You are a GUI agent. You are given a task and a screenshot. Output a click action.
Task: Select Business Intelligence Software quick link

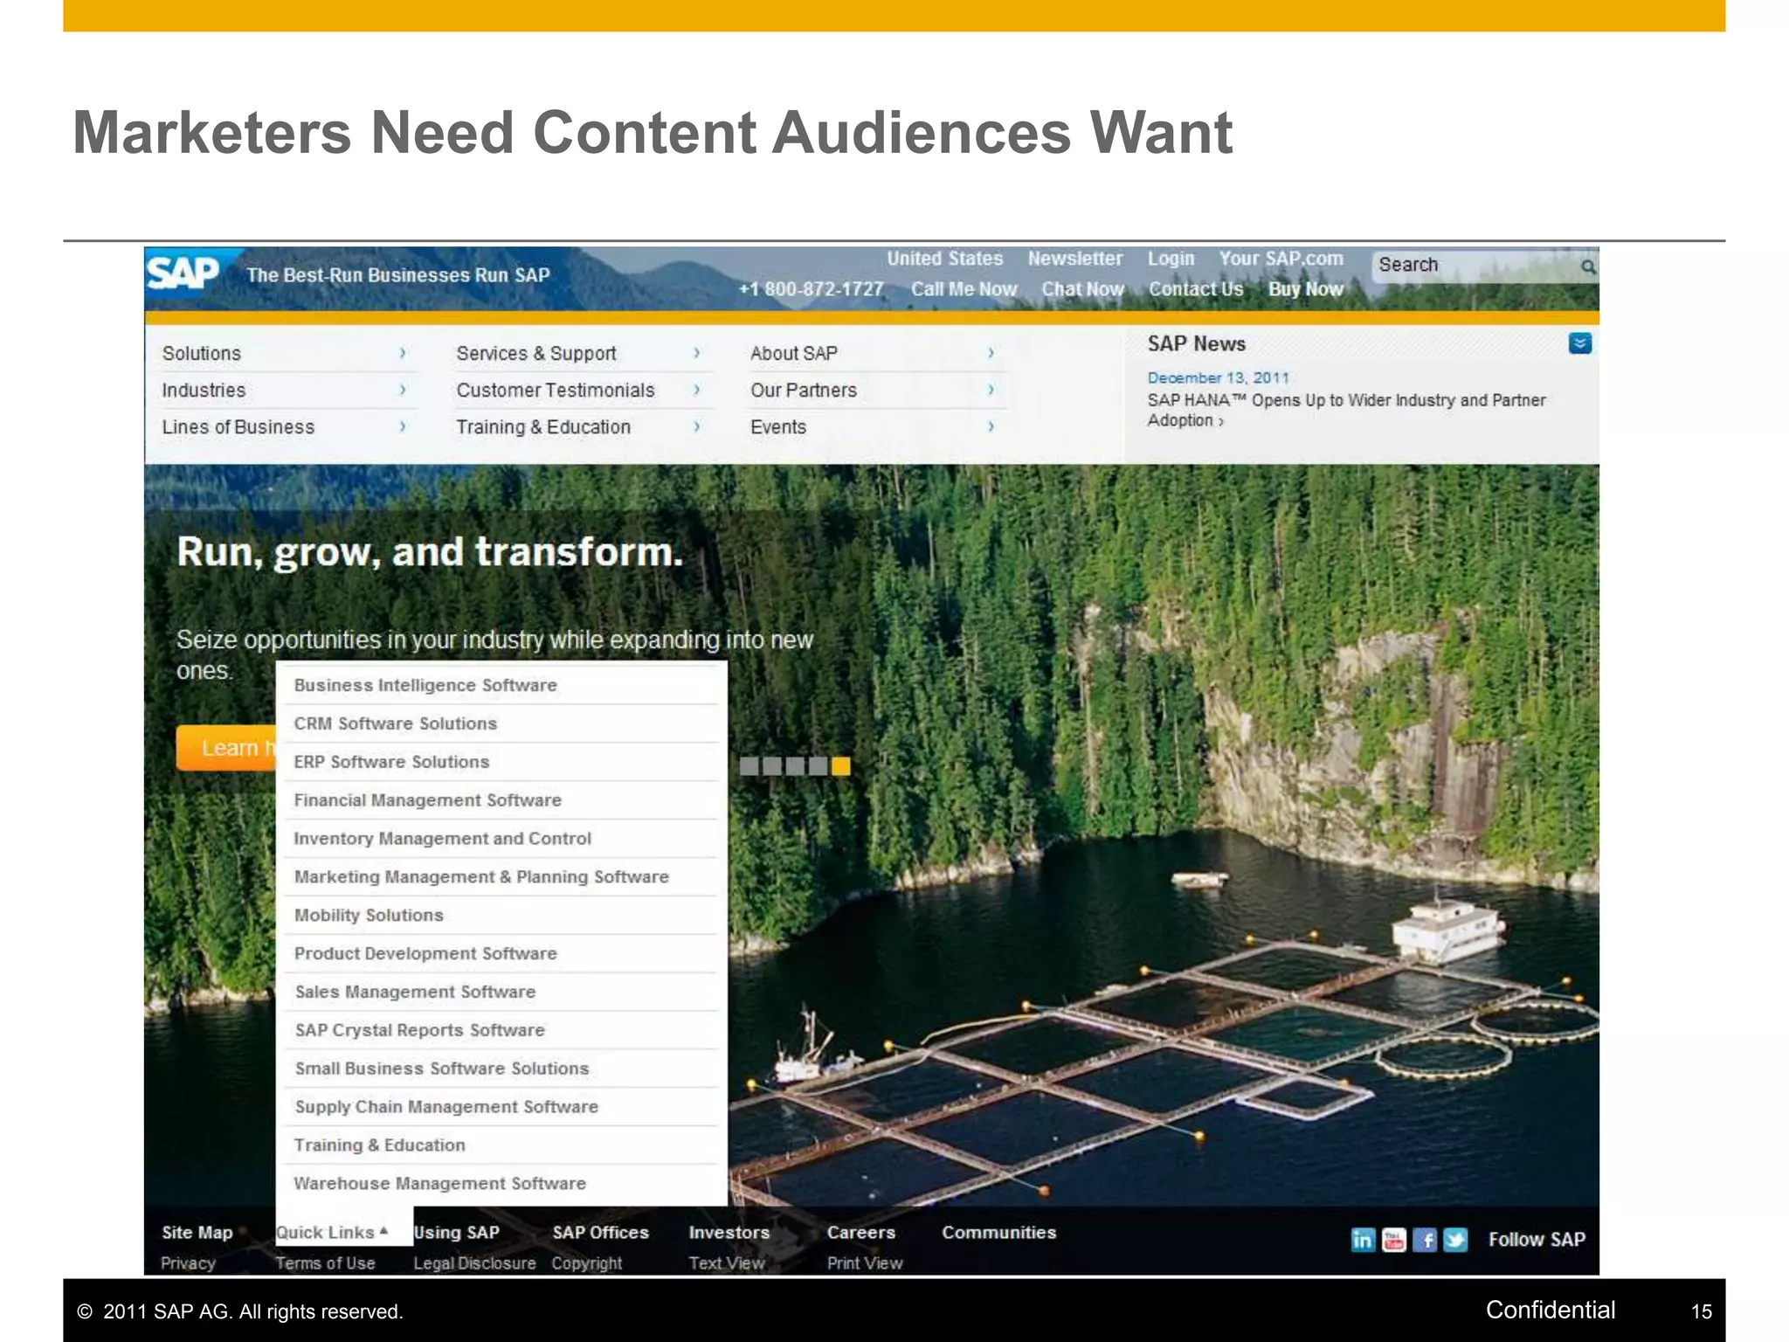tap(502, 686)
